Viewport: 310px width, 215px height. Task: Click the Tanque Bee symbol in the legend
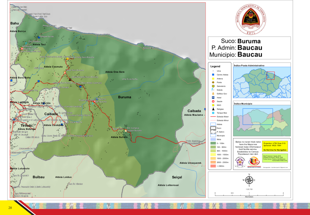point(213,113)
